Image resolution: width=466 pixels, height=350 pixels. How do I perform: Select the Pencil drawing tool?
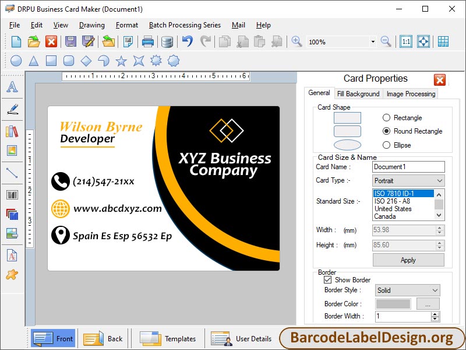point(12,109)
